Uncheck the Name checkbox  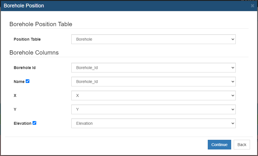[x=28, y=81]
